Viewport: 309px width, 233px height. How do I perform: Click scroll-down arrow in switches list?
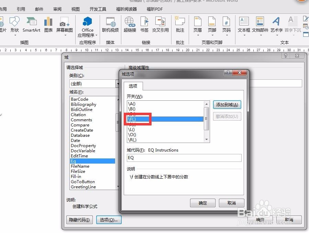(x=207, y=140)
